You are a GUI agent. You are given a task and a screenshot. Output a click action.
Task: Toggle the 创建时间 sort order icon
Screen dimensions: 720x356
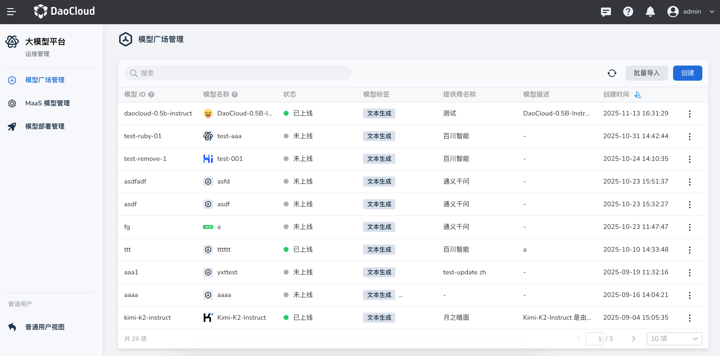click(x=638, y=95)
